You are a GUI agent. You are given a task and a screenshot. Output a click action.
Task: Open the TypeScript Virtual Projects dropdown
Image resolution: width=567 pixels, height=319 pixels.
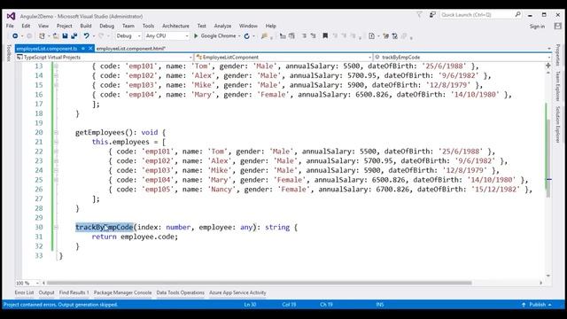pyautogui.click(x=105, y=57)
